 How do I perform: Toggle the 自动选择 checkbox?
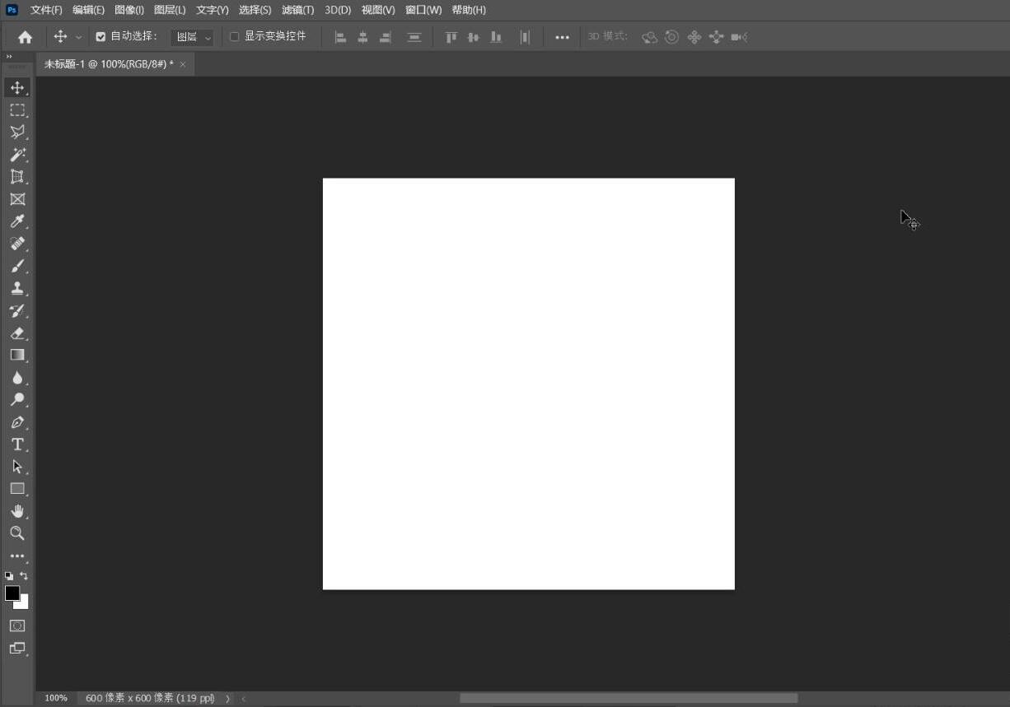(x=100, y=36)
